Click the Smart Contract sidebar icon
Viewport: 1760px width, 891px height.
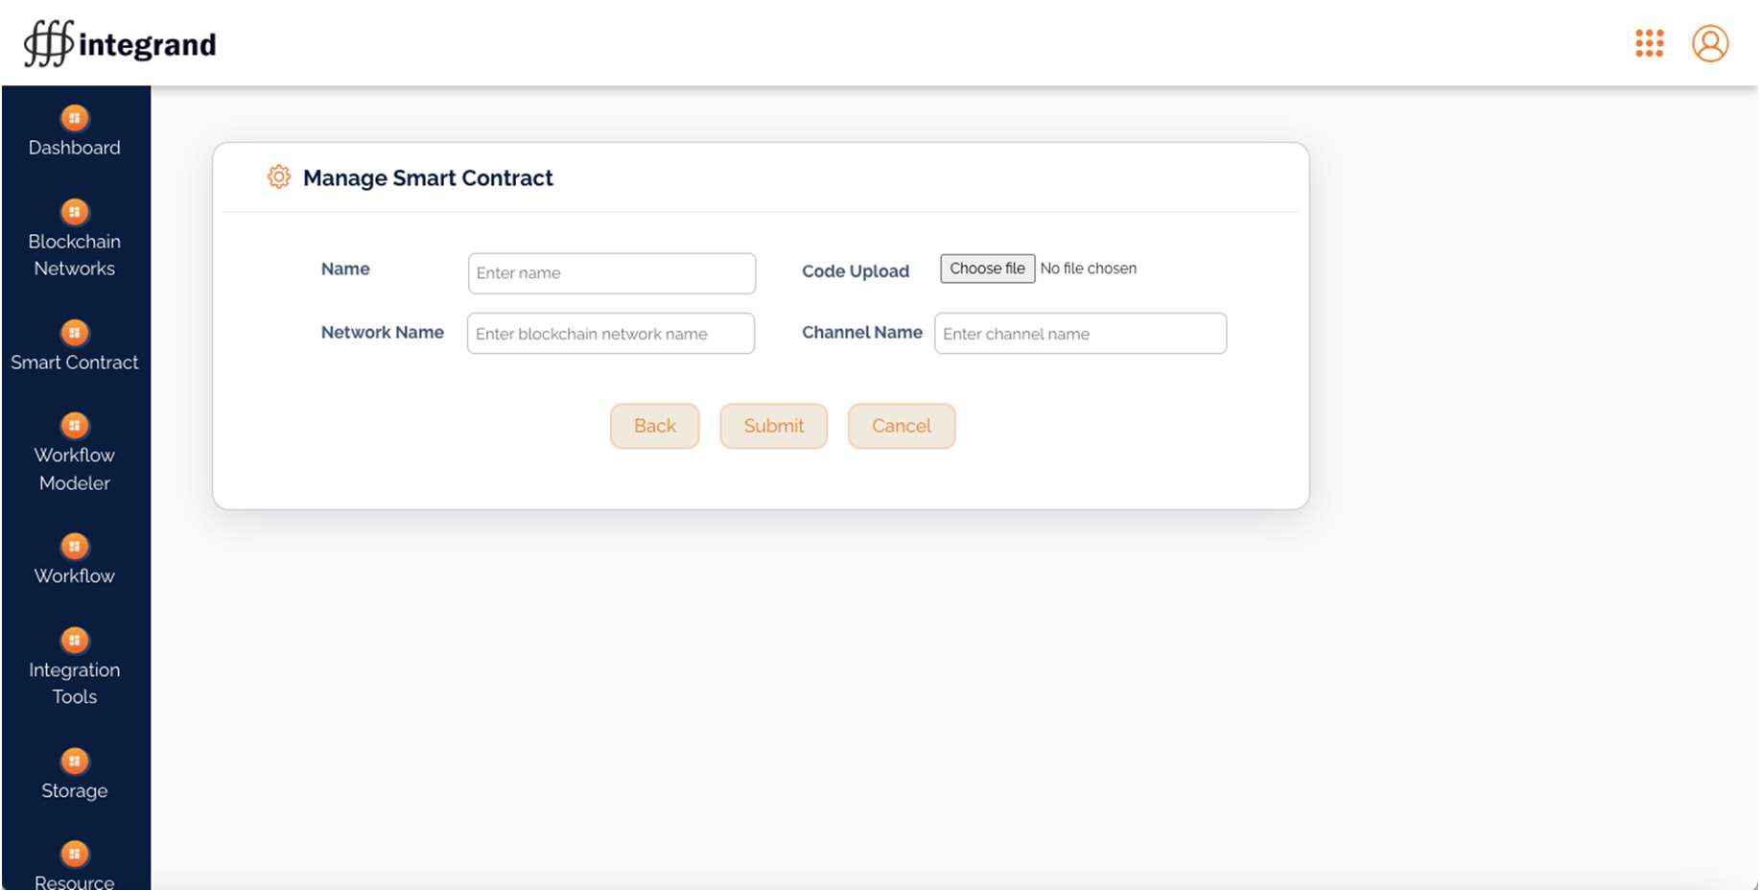pyautogui.click(x=75, y=333)
